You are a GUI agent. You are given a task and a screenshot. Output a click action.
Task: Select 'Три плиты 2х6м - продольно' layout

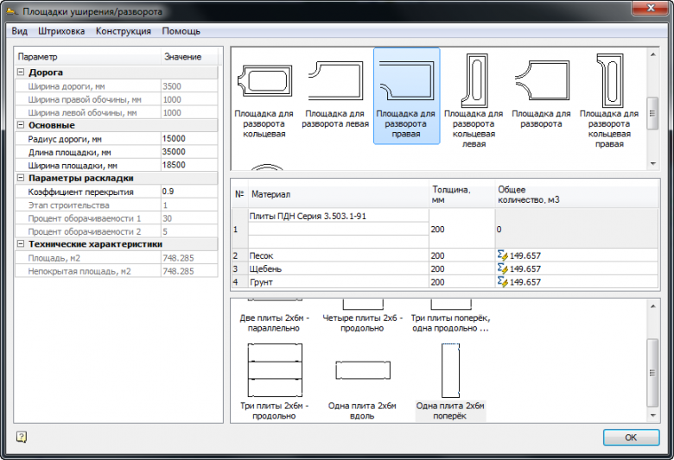click(274, 381)
